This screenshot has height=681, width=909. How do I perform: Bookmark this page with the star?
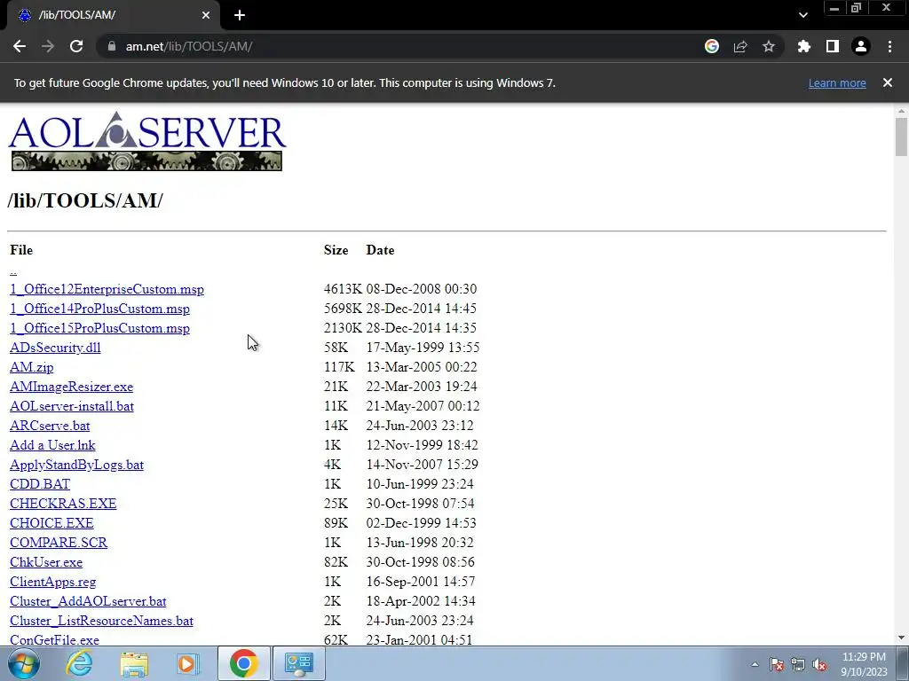769,46
